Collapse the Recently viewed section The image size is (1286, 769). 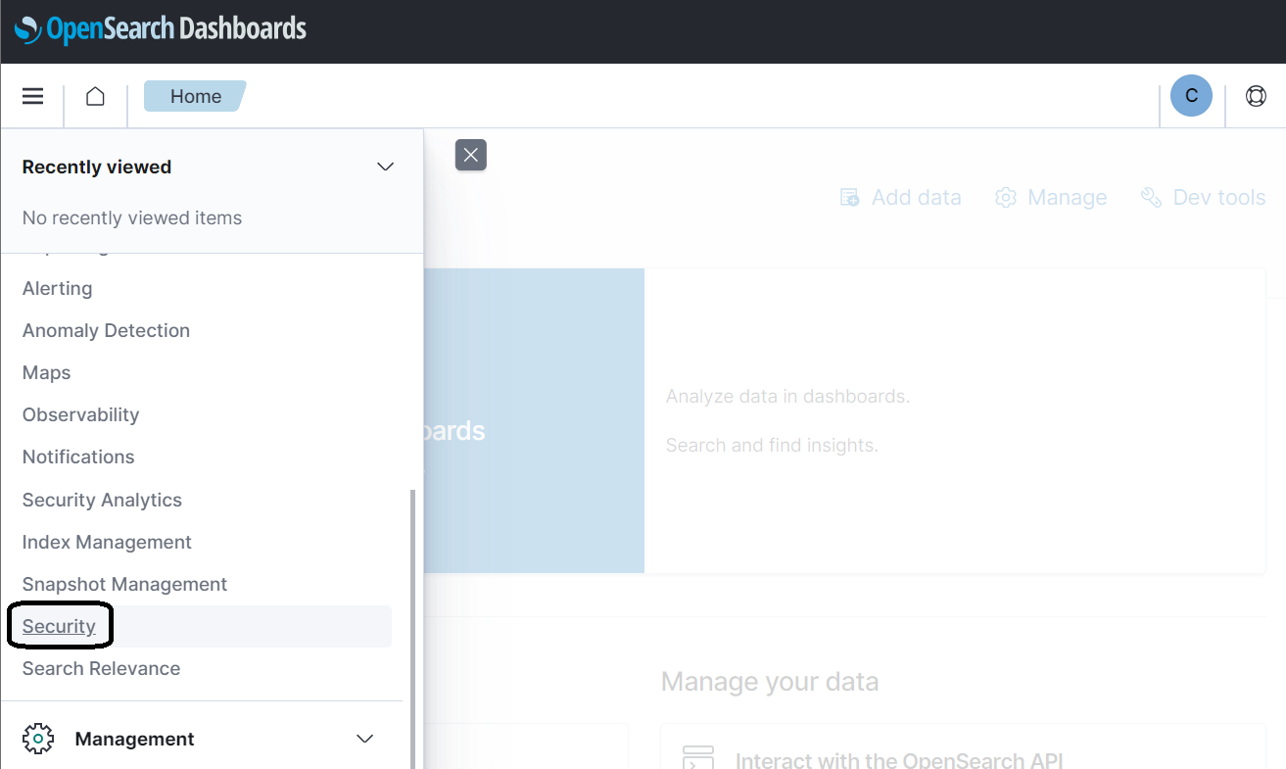tap(386, 167)
